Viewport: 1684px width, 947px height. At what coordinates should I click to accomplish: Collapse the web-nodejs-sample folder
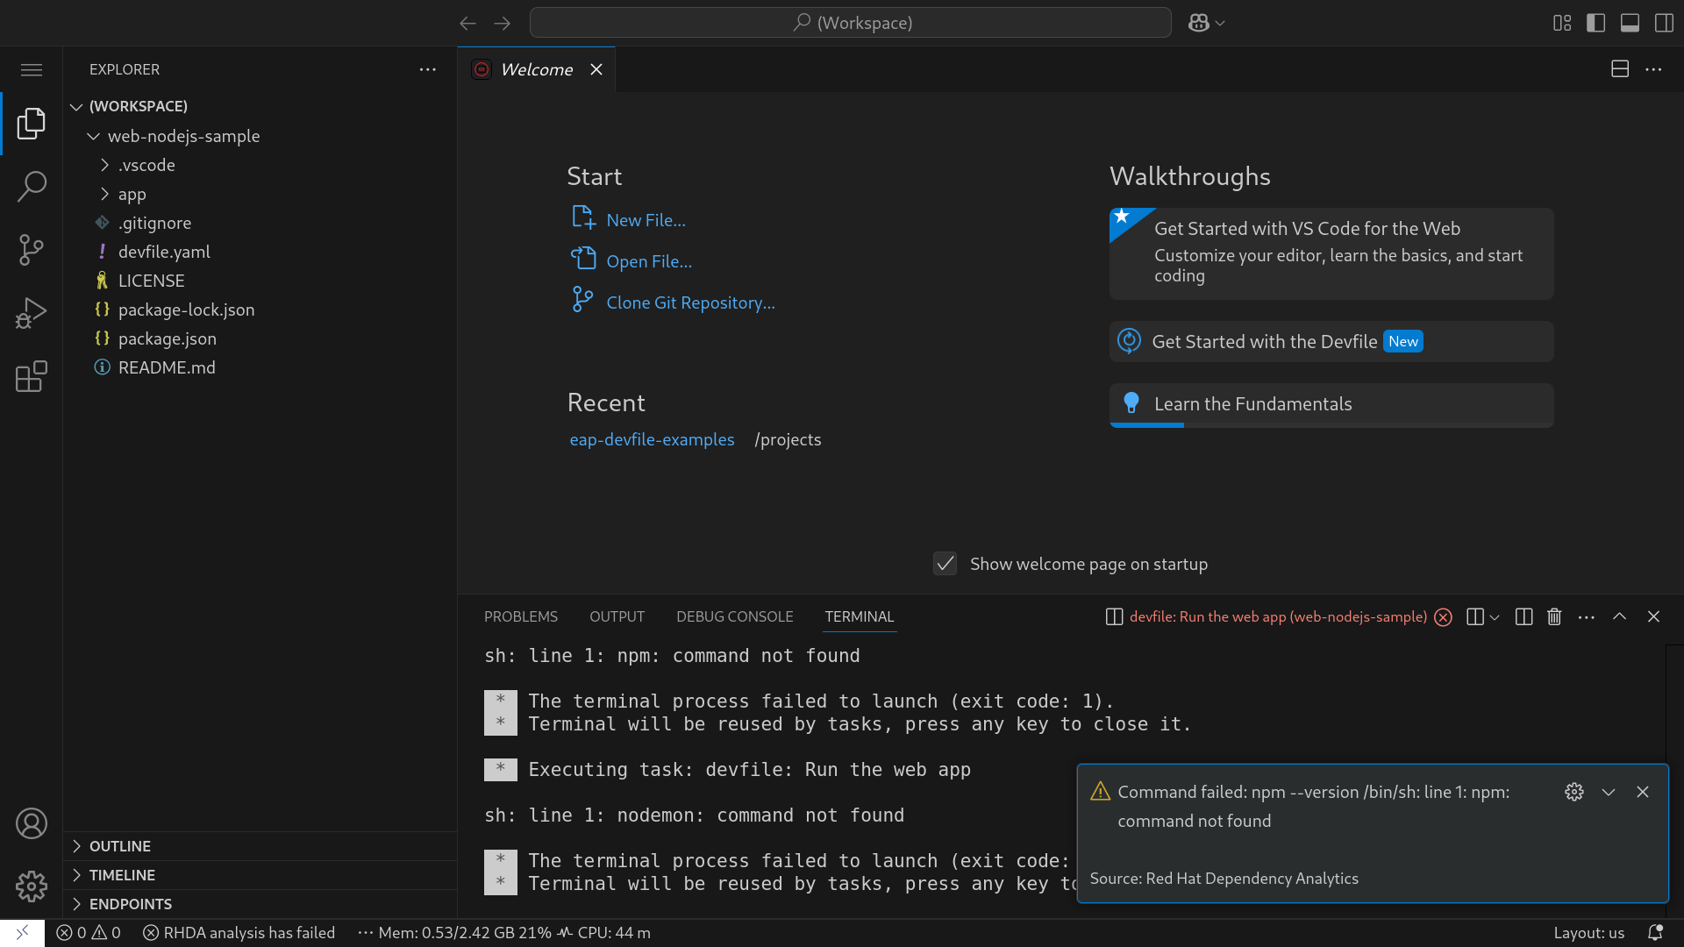(x=183, y=136)
